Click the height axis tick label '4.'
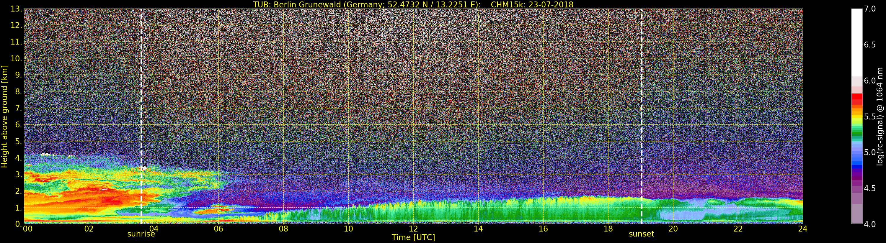 pos(18,158)
